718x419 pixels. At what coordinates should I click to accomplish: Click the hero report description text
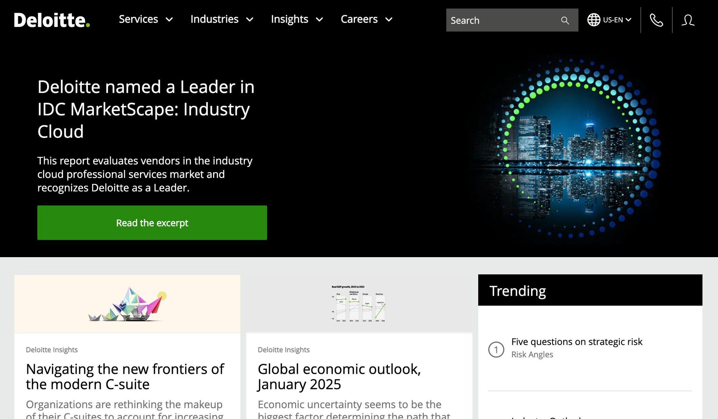[x=145, y=174]
